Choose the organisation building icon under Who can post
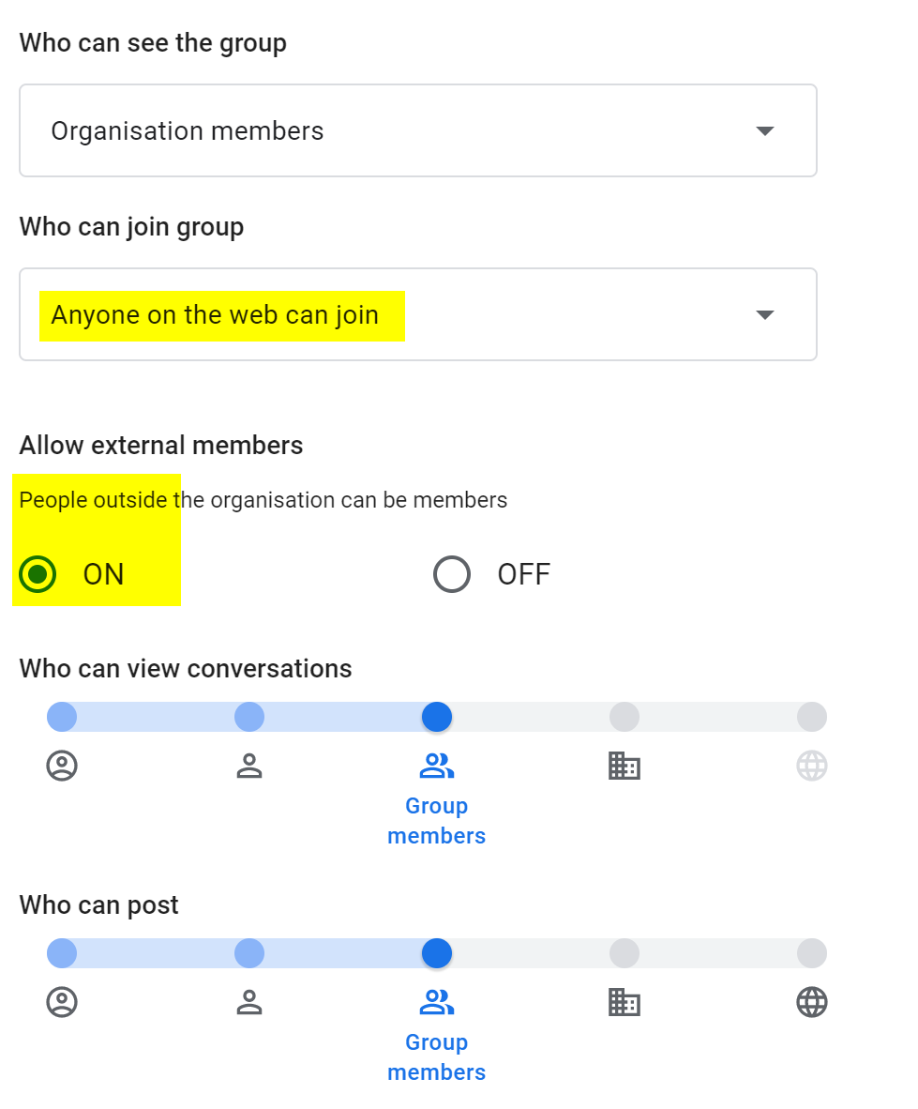 point(624,1003)
